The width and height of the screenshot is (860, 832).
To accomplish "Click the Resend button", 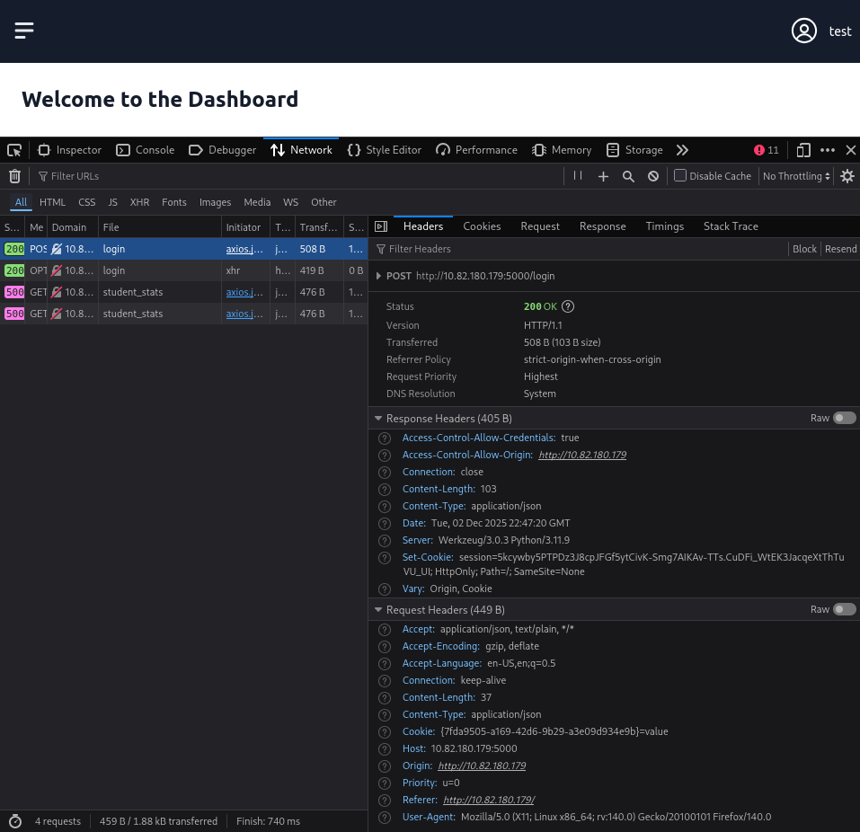I will [840, 249].
